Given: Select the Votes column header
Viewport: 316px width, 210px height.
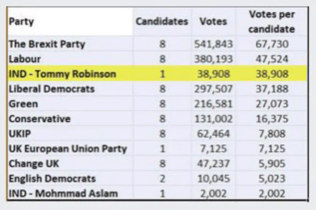Looking at the screenshot, I should 213,22.
